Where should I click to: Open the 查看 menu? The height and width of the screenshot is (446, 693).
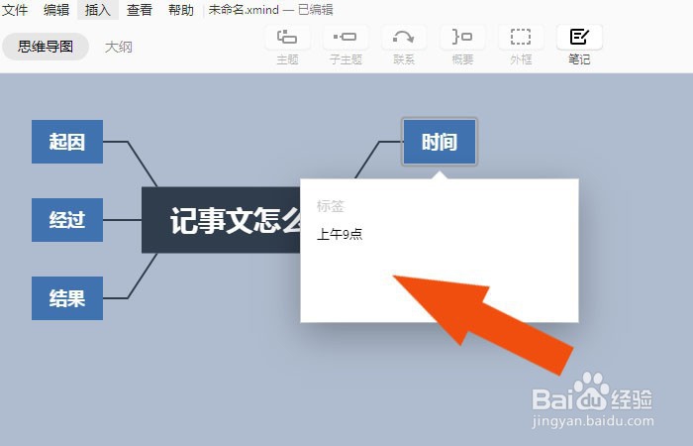140,9
